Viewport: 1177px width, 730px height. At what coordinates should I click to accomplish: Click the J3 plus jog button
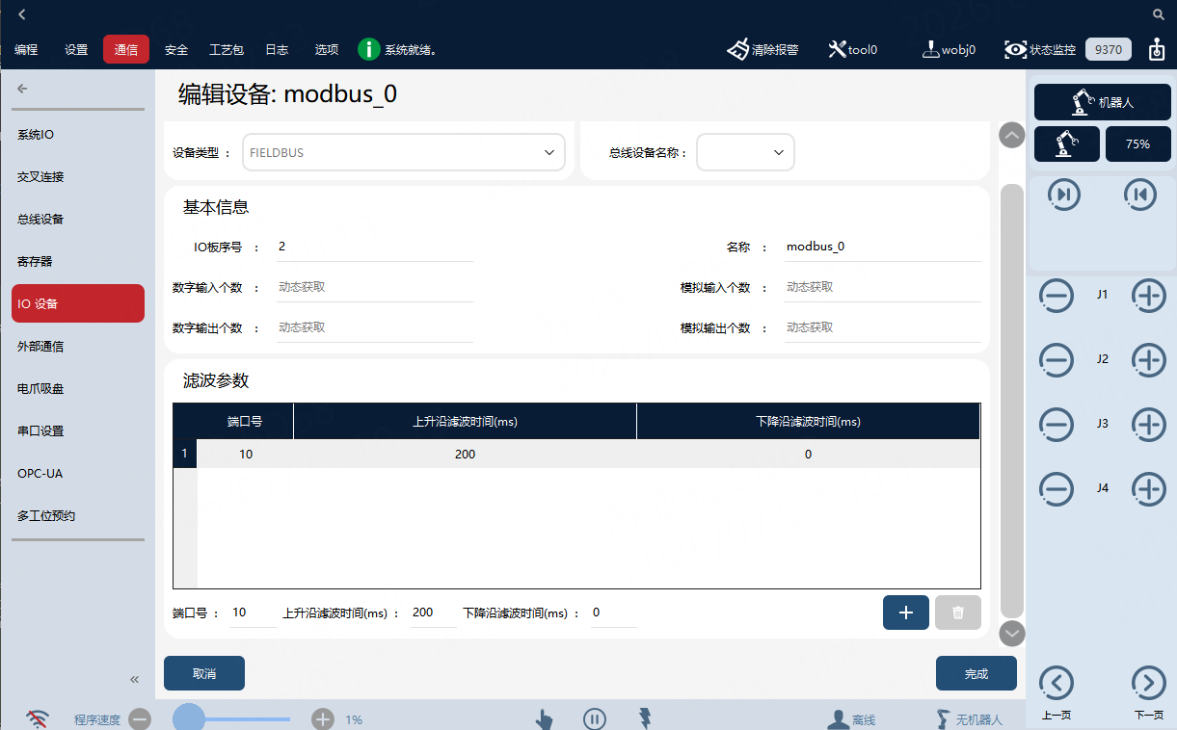point(1148,425)
